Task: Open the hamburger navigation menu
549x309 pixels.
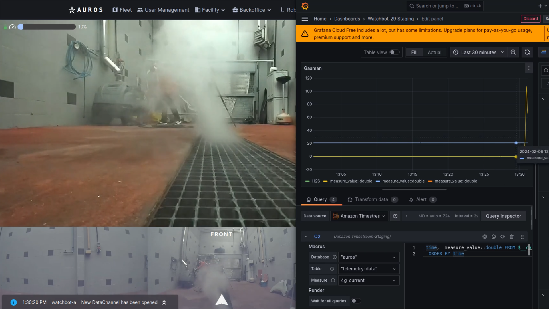Action: click(x=305, y=19)
